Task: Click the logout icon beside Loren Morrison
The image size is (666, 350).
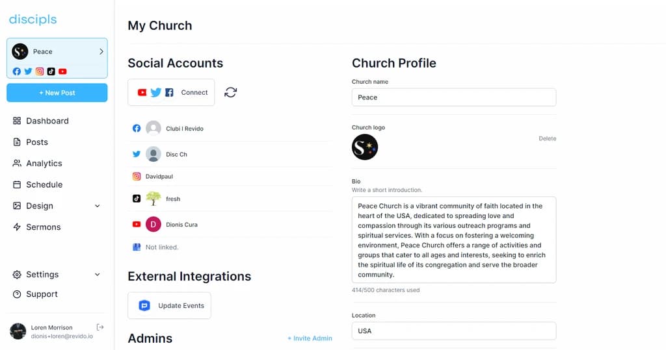Action: coord(100,327)
